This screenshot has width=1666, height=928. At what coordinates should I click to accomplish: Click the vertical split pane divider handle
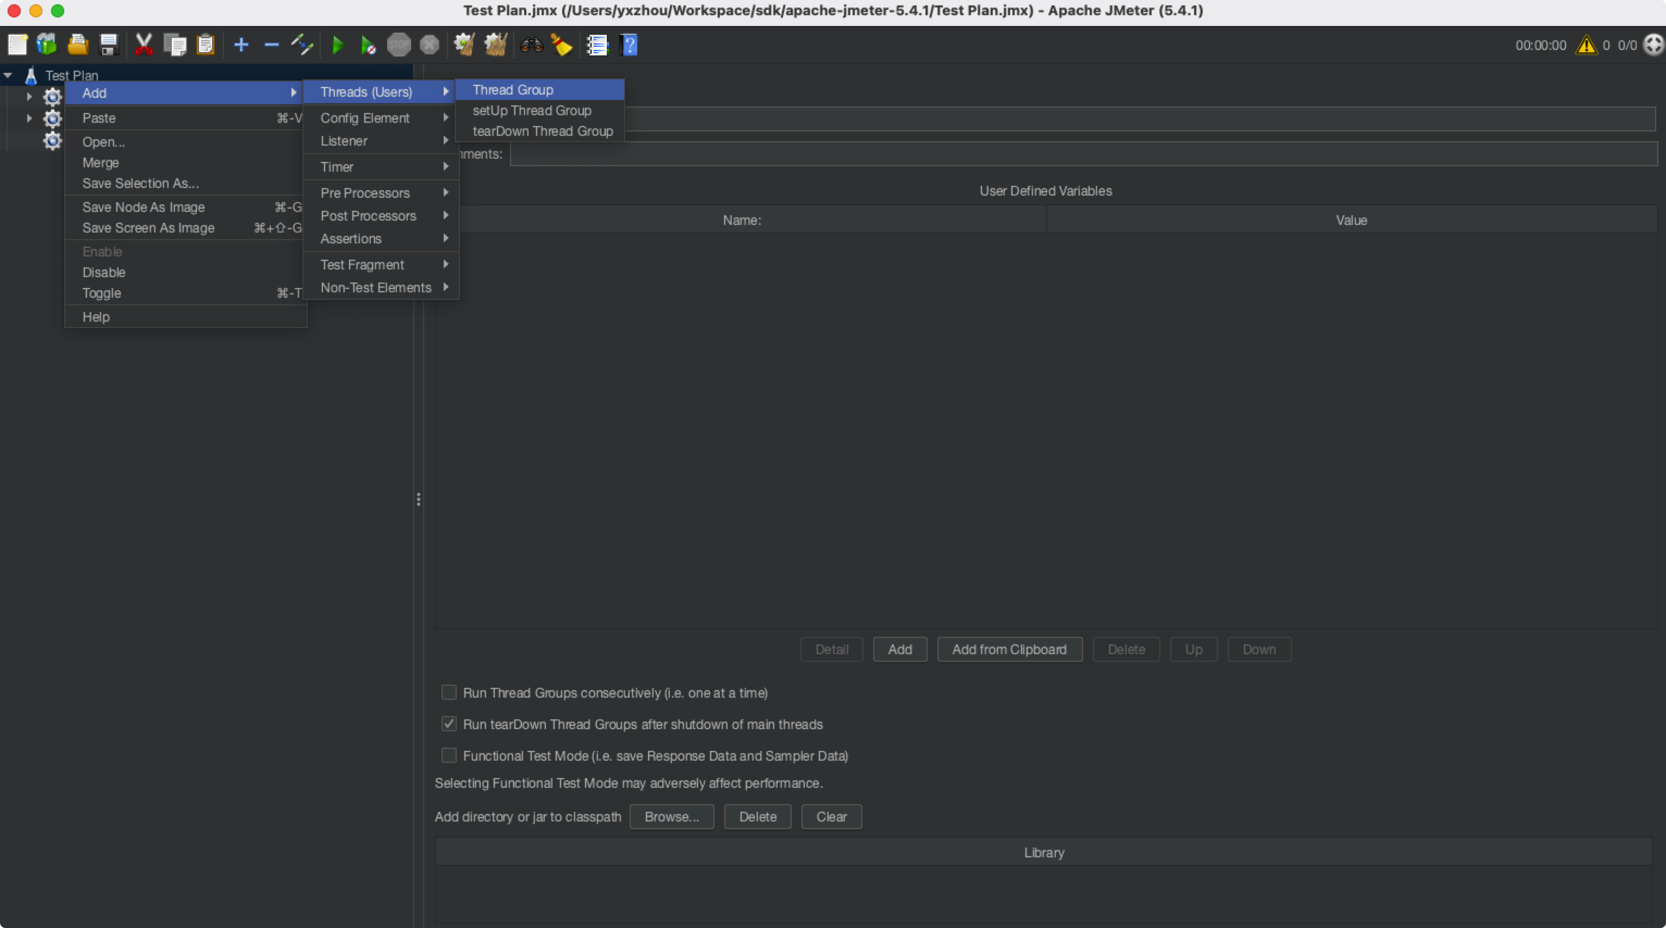[419, 499]
